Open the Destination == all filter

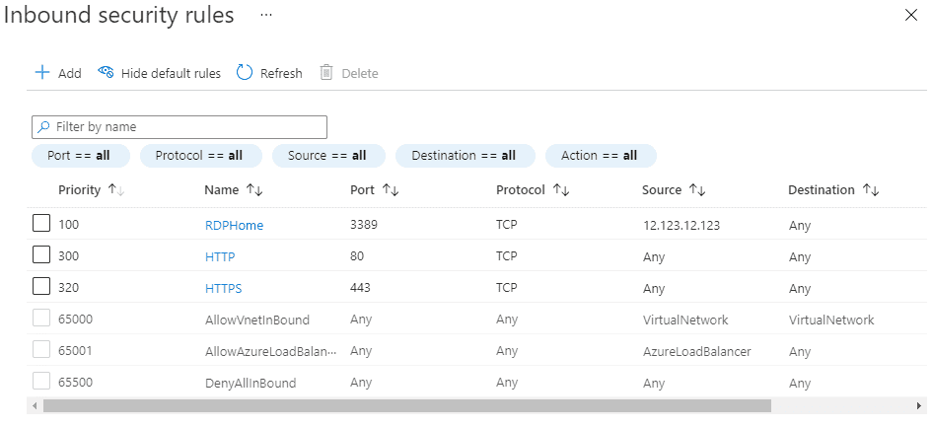465,156
